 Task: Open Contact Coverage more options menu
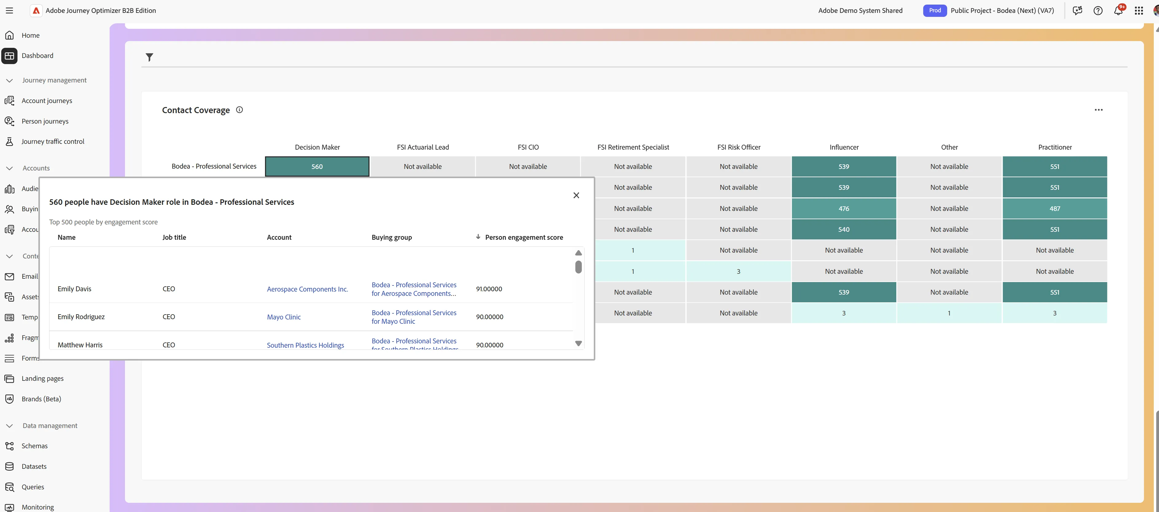pyautogui.click(x=1098, y=109)
